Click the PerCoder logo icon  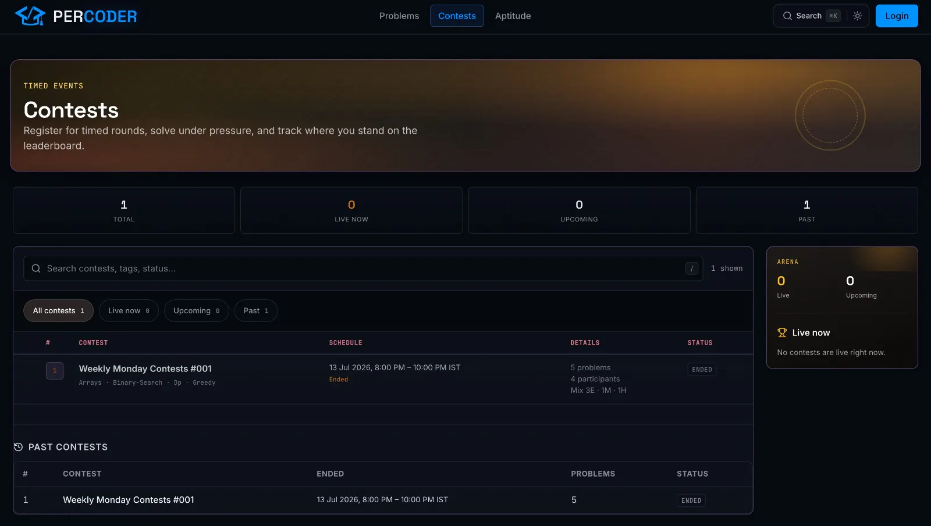tap(30, 16)
